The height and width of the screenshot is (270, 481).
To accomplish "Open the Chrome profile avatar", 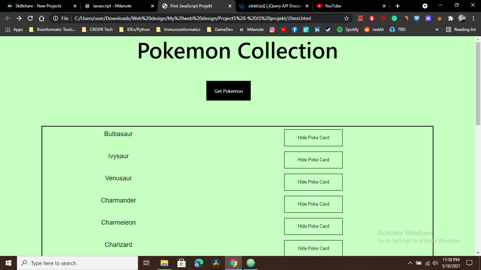I will pos(462,18).
